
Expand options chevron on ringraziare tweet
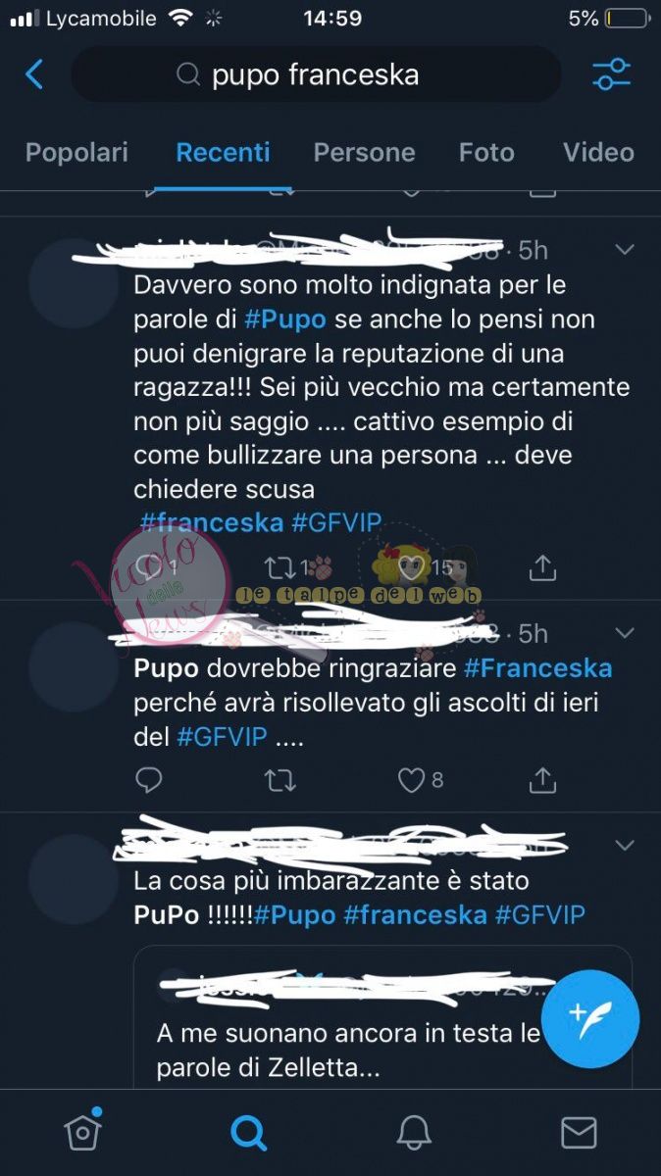pos(624,633)
